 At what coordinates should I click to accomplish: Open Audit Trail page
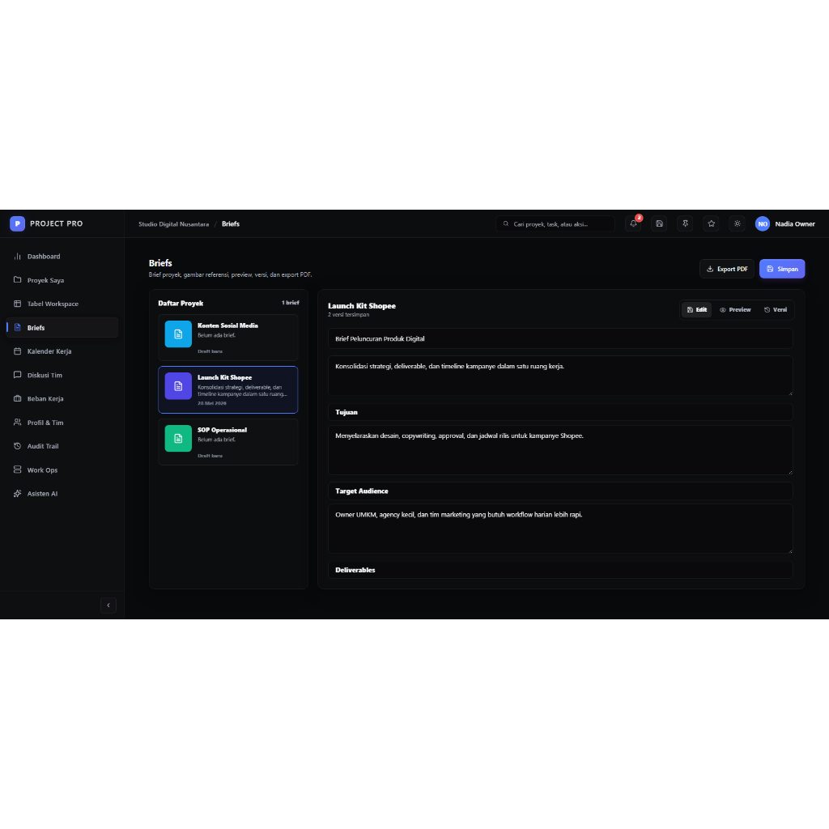62,446
